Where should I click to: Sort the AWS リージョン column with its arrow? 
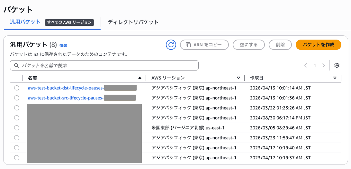239,78
